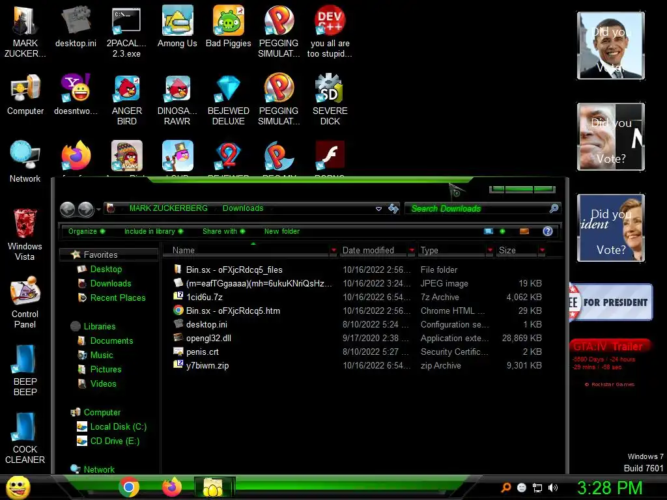Viewport: 667px width, 500px height.
Task: Click the change view toolbar icon
Action: 489,231
